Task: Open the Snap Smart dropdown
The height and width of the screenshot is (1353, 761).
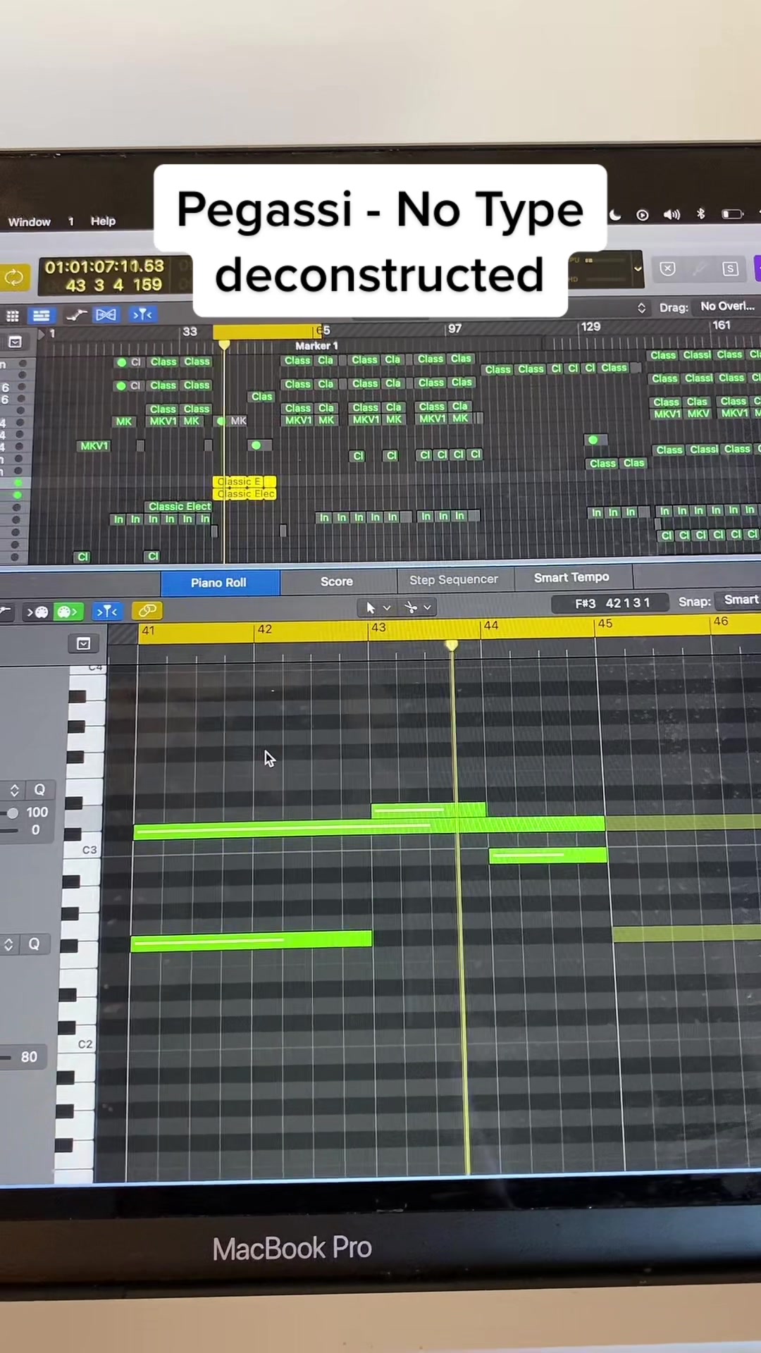Action: [x=740, y=600]
